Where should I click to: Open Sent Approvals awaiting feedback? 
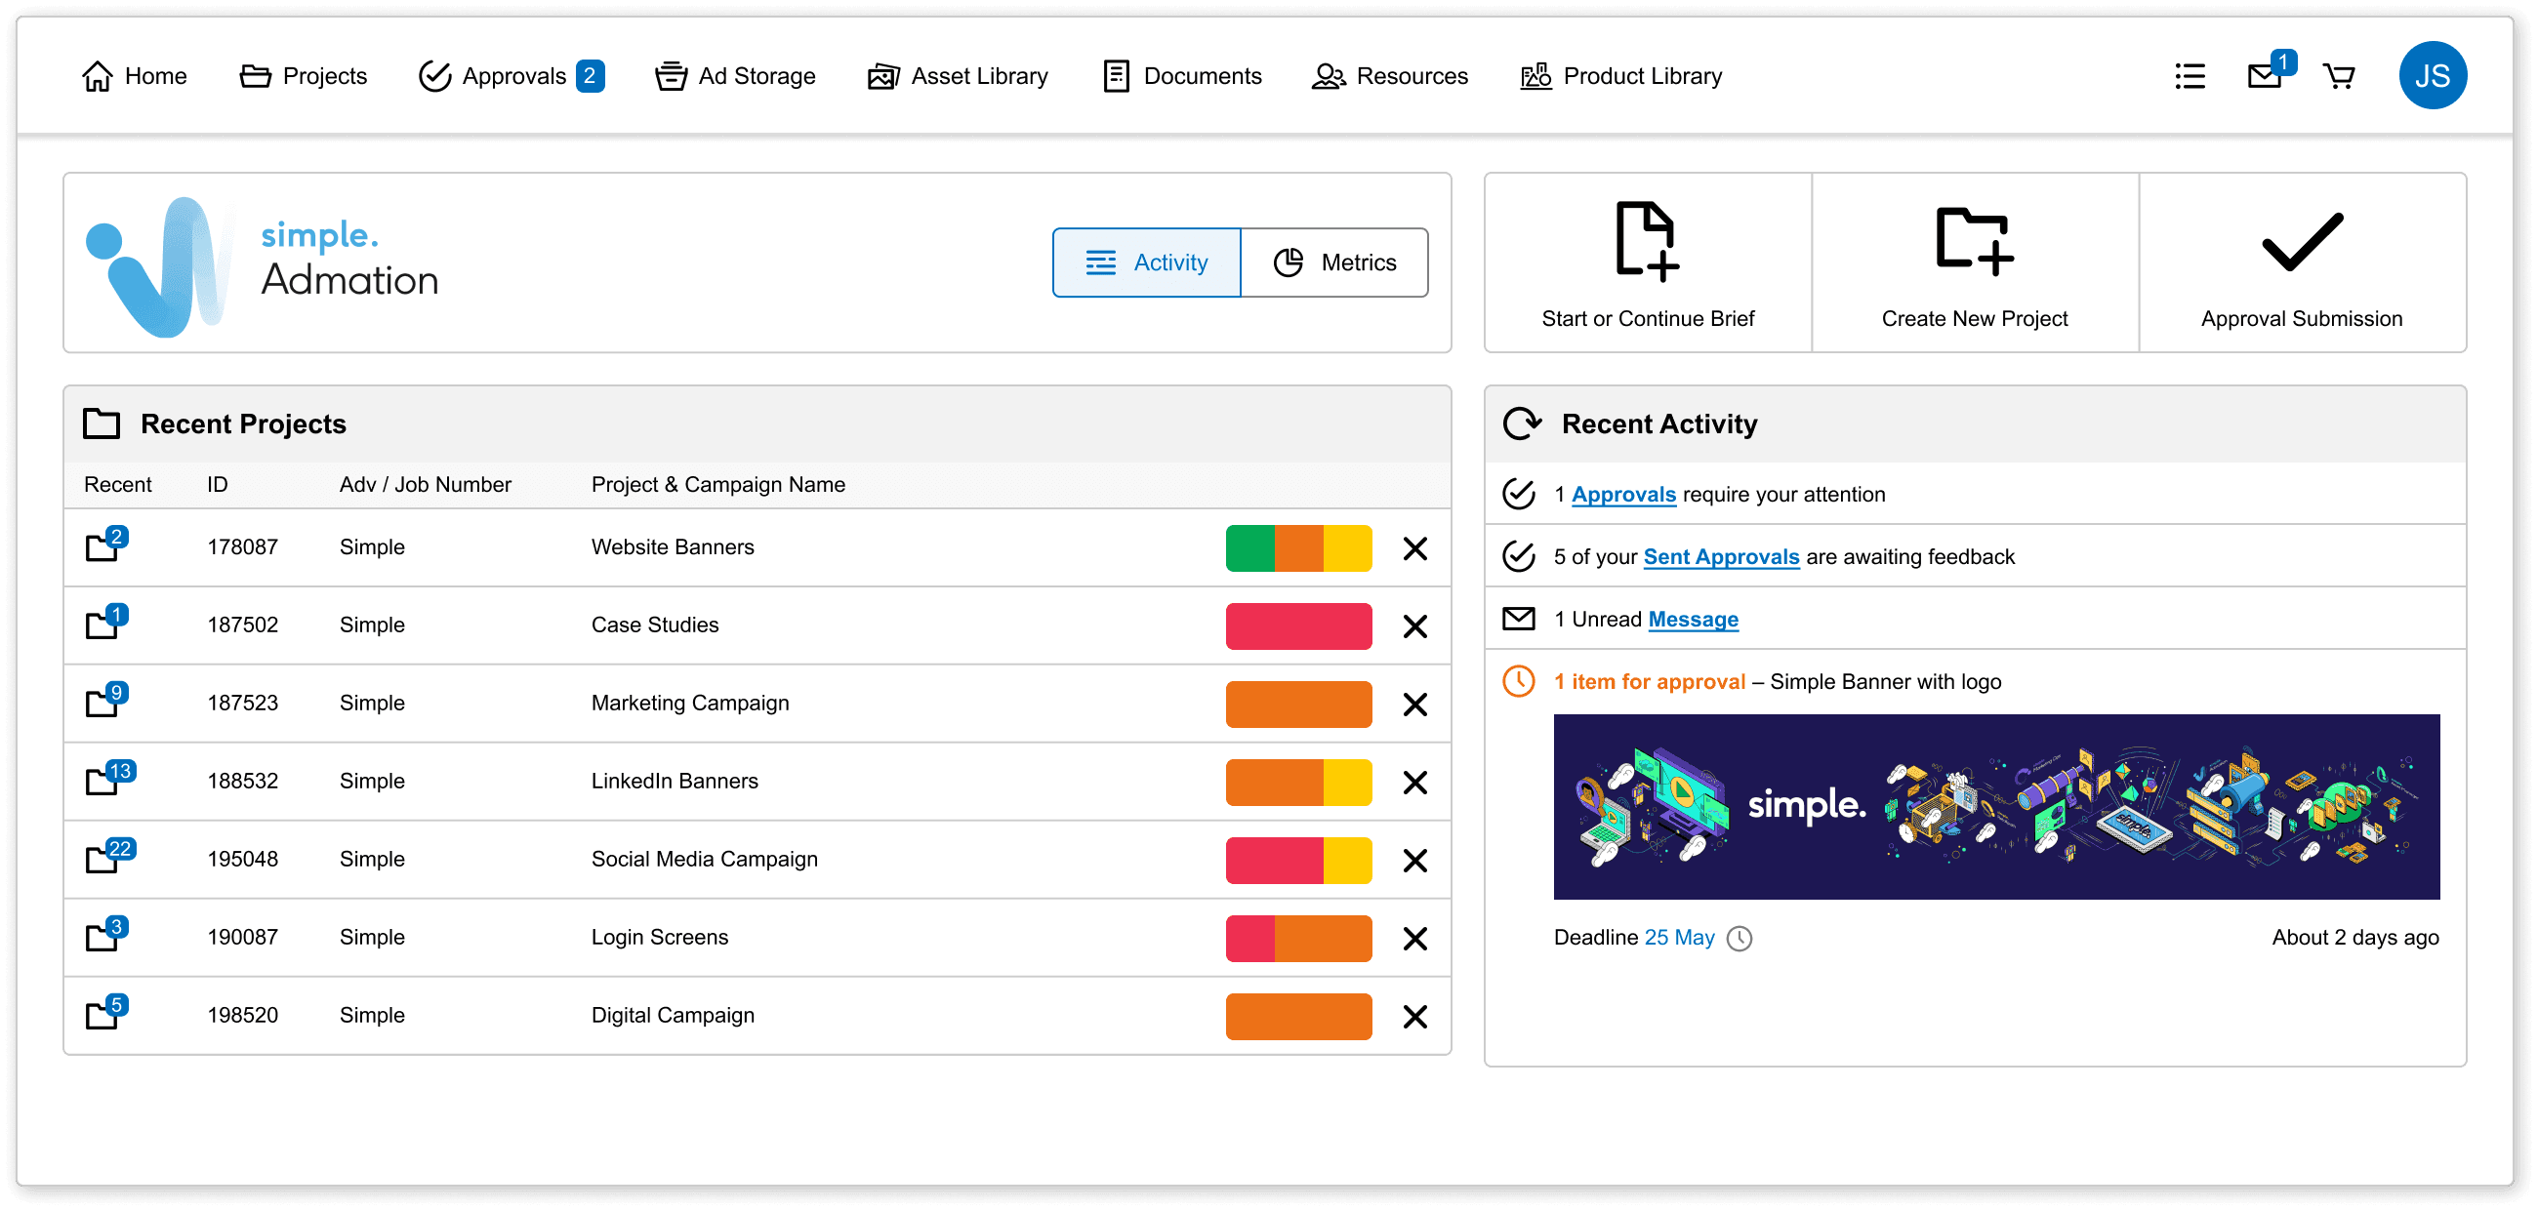pos(1720,556)
